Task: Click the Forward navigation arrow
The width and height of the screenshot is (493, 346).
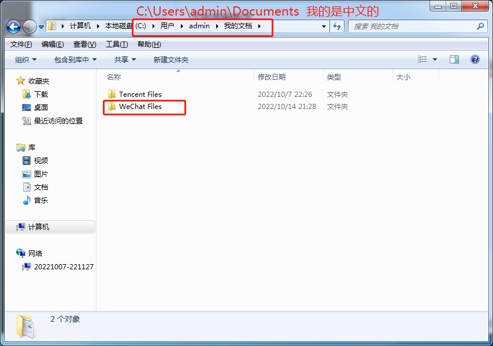Action: (x=30, y=27)
